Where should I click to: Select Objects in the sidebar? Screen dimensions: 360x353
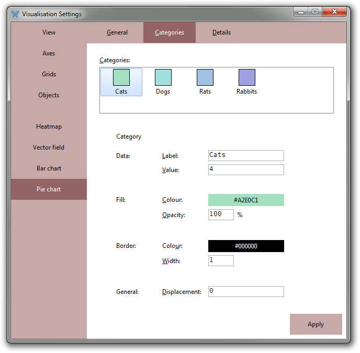click(49, 95)
